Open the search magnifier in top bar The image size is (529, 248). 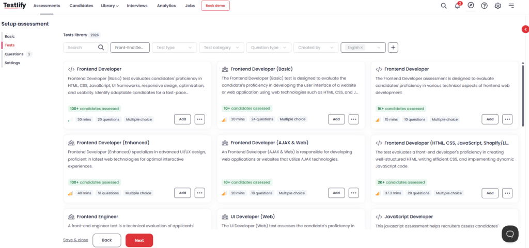pyautogui.click(x=444, y=6)
